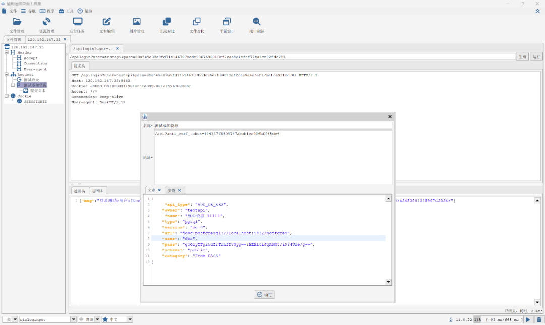The image size is (545, 325).
Task: Open the 中文 language dropdown
Action: pos(130,319)
